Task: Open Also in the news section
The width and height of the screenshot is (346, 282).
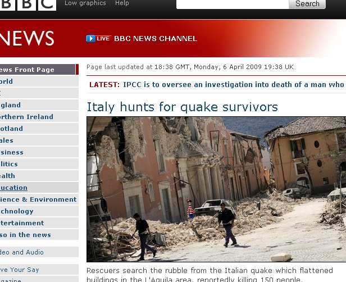Action: pyautogui.click(x=39, y=235)
